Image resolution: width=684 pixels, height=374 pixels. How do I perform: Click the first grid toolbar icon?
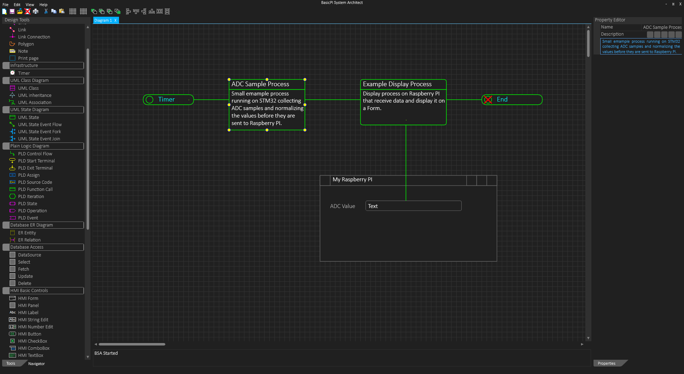pos(73,11)
